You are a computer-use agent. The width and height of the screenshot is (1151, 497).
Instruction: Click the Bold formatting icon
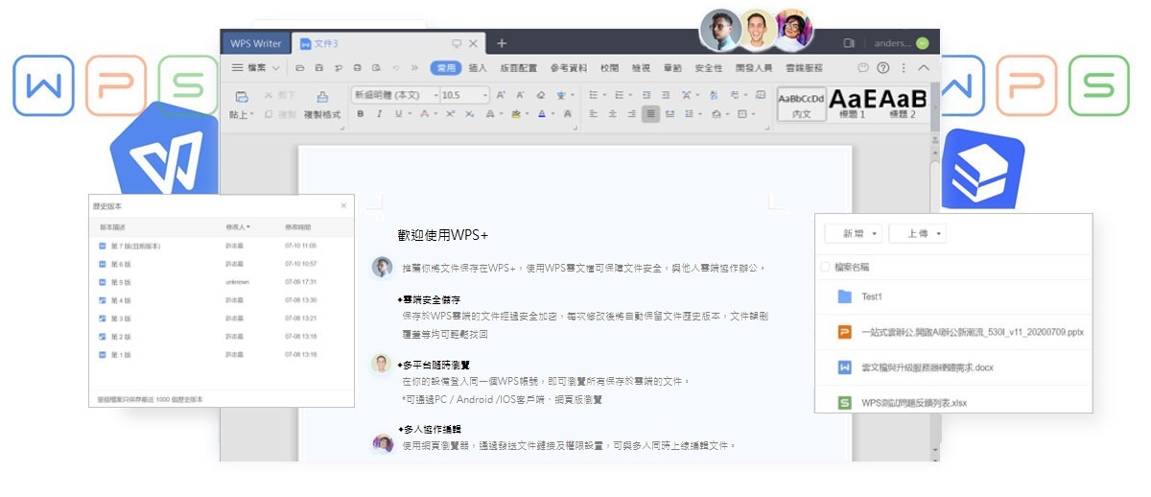coord(361,114)
